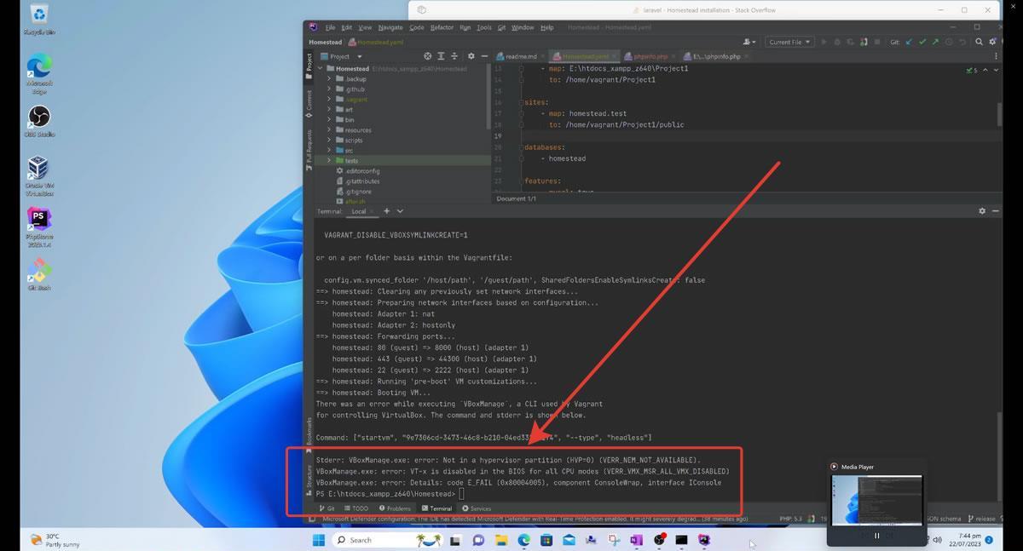This screenshot has width=1023, height=551.
Task: Open terminal tabs dropdown arrow
Action: tap(400, 211)
